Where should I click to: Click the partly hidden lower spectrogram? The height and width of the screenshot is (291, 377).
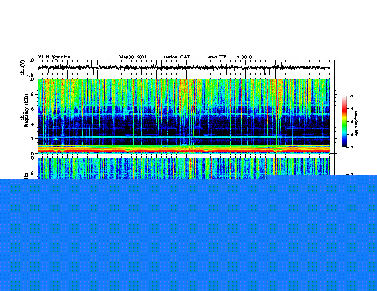184,168
